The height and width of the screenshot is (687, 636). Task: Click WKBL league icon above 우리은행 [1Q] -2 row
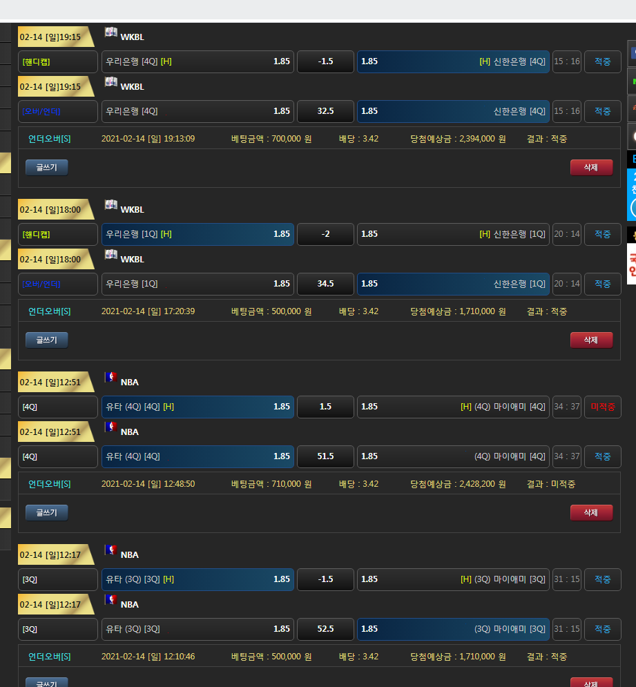(110, 205)
